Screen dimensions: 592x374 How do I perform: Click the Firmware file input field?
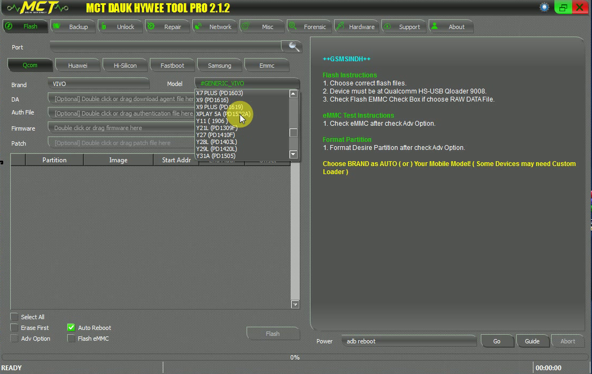point(121,128)
